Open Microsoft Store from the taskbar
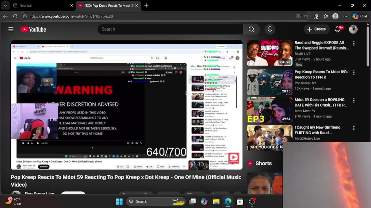 point(240,201)
